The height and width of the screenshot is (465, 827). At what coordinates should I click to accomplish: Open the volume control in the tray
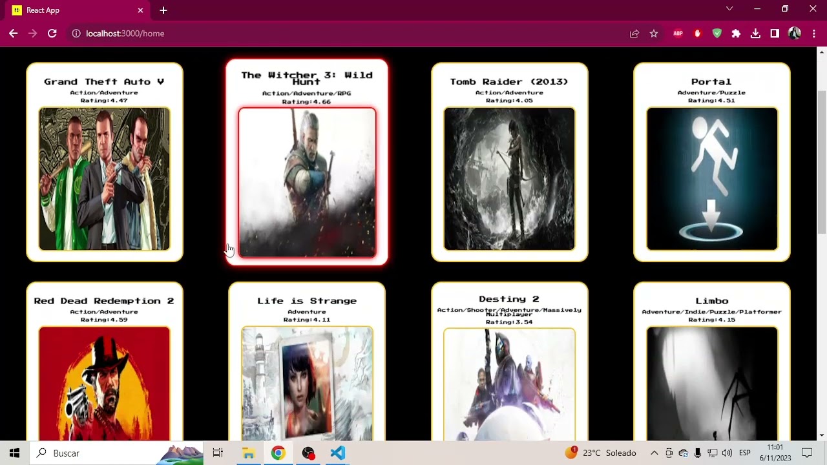[727, 453]
